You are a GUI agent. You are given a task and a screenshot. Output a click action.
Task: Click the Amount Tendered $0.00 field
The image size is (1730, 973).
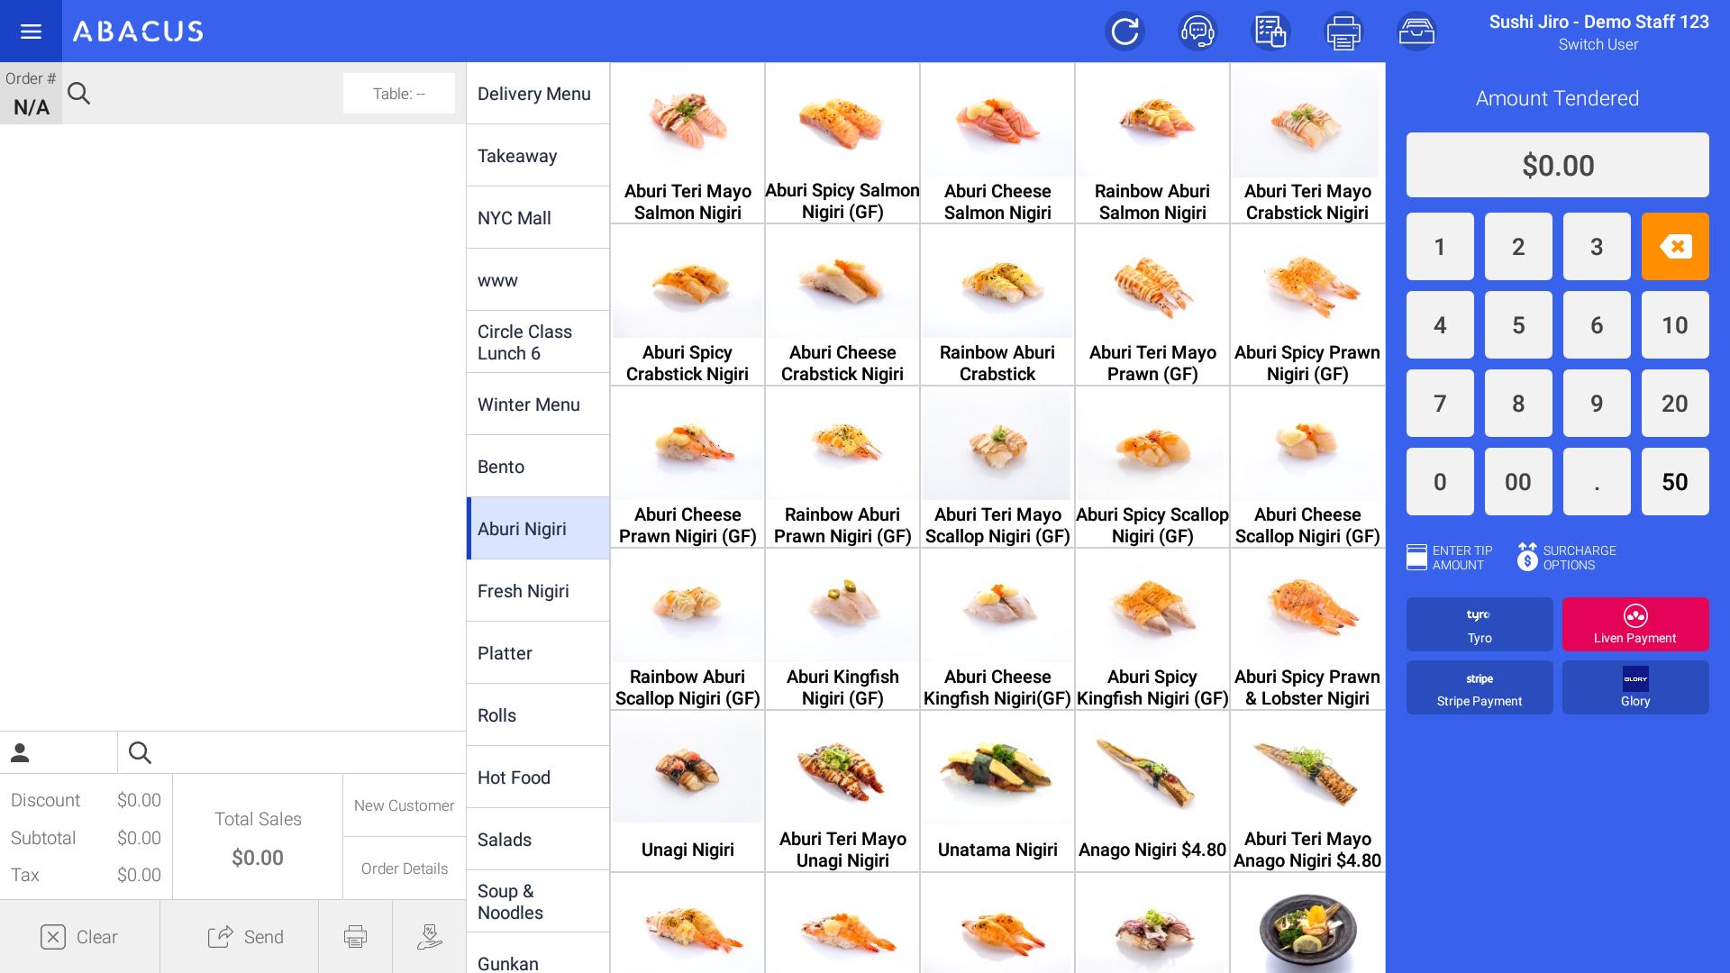(1557, 165)
